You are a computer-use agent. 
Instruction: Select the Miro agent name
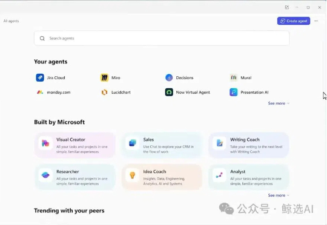point(116,77)
